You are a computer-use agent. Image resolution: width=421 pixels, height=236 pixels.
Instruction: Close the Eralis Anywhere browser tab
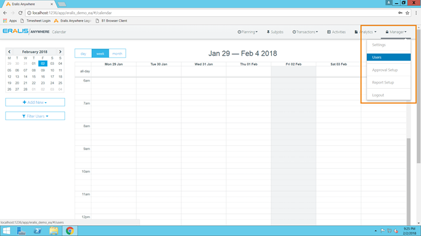52,4
